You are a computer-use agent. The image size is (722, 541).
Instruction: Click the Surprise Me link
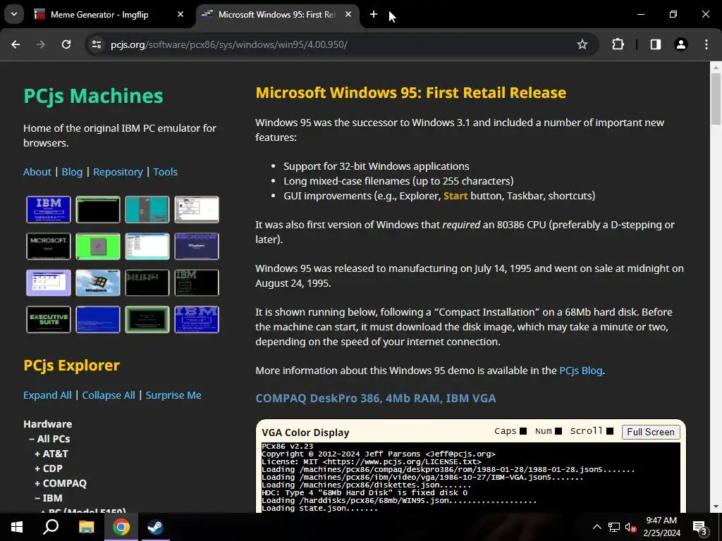tap(173, 395)
